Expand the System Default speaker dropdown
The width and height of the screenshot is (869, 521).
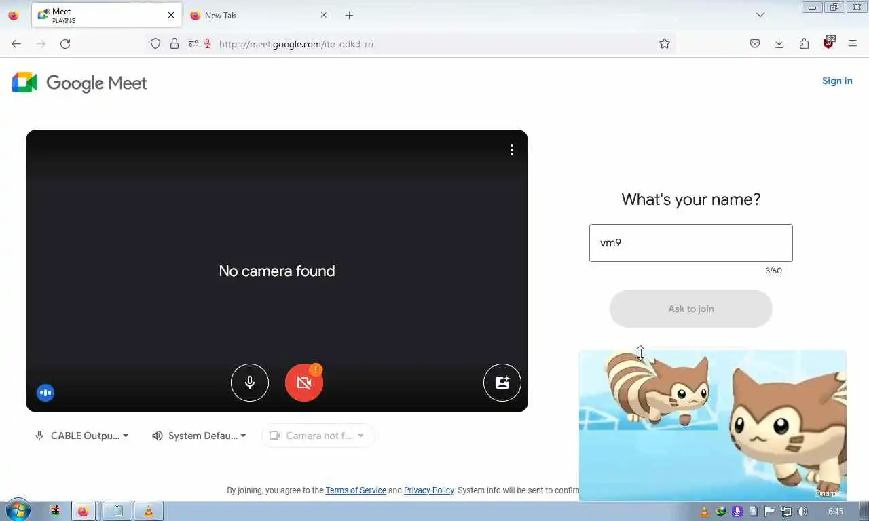199,436
